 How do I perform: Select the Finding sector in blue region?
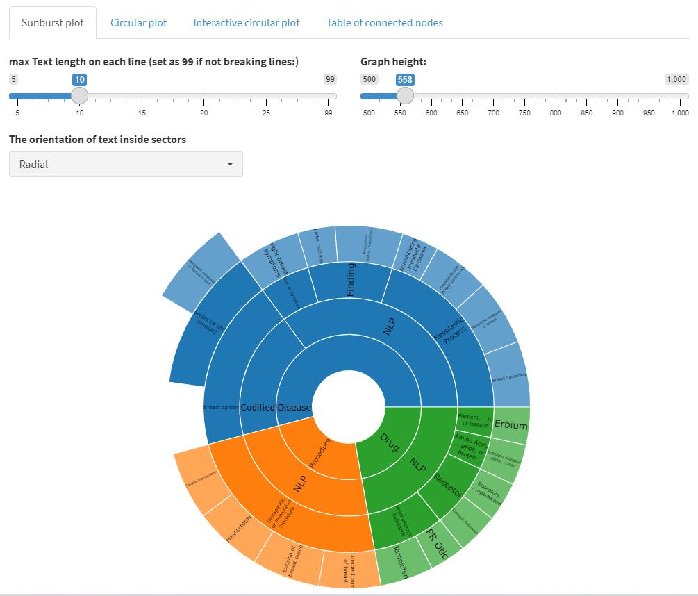[x=351, y=279]
